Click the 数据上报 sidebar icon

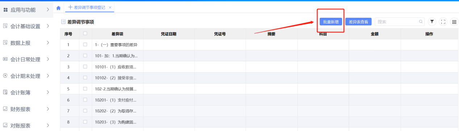tap(5, 43)
